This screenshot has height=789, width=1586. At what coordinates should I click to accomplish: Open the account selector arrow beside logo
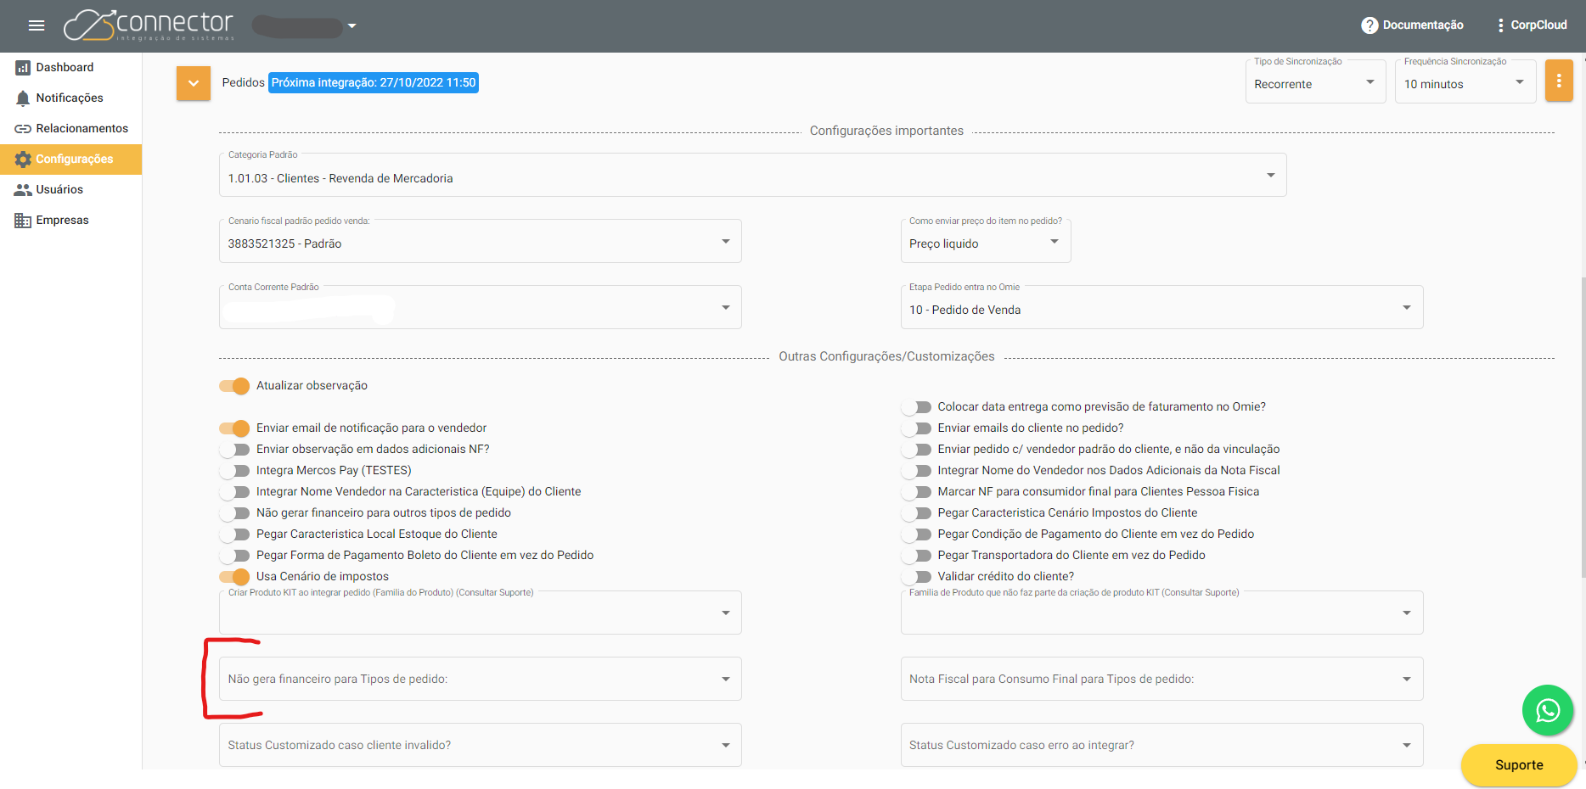coord(352,25)
